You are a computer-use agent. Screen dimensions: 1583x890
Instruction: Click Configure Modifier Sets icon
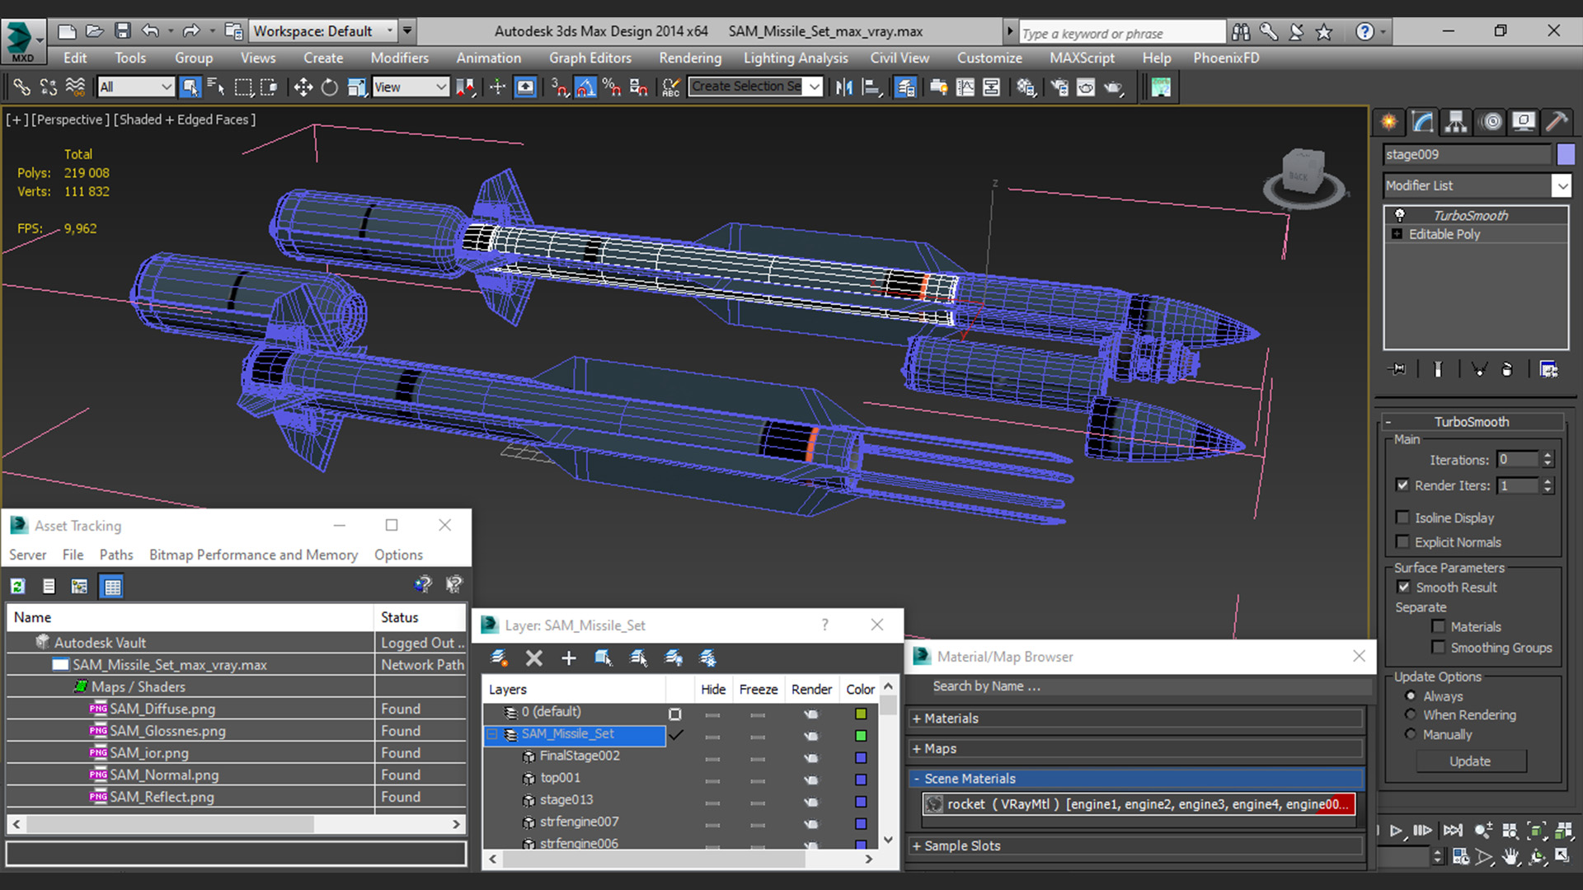1549,369
